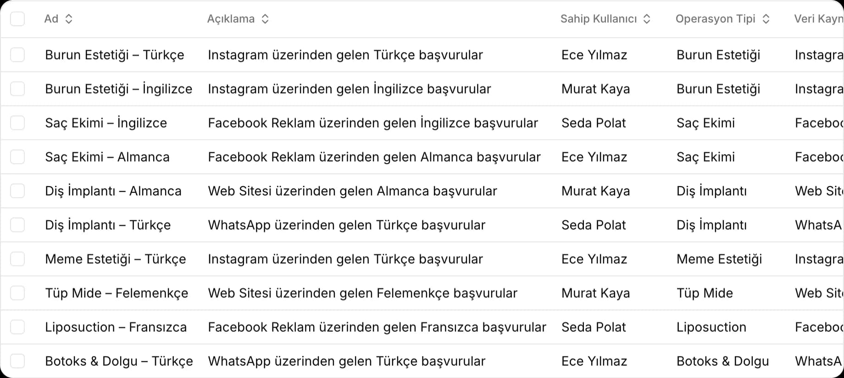Select the Burun Estetiği – İngilizce row checkbox

[17, 89]
